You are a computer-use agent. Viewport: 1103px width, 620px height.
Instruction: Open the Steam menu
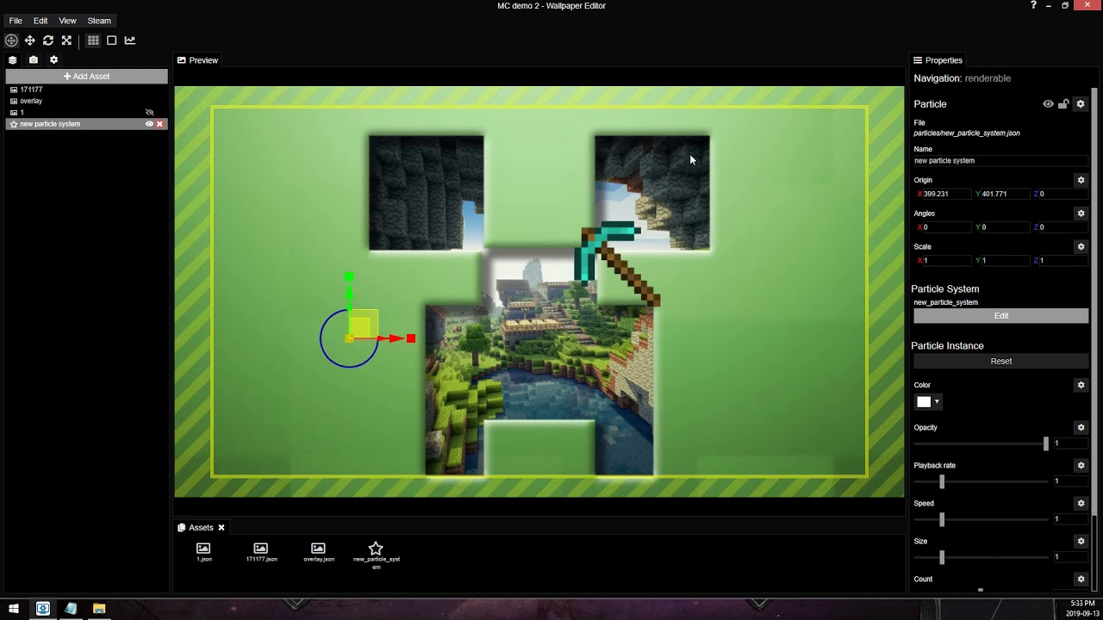99,21
